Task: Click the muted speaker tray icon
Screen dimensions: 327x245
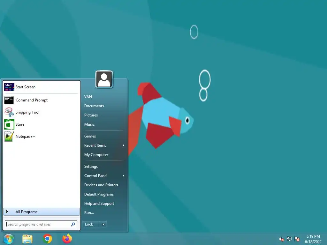Action: point(282,239)
